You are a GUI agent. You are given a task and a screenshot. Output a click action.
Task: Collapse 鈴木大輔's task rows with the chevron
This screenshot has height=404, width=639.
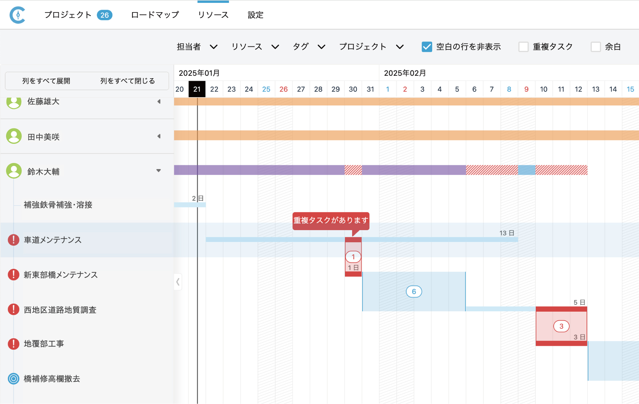click(158, 171)
